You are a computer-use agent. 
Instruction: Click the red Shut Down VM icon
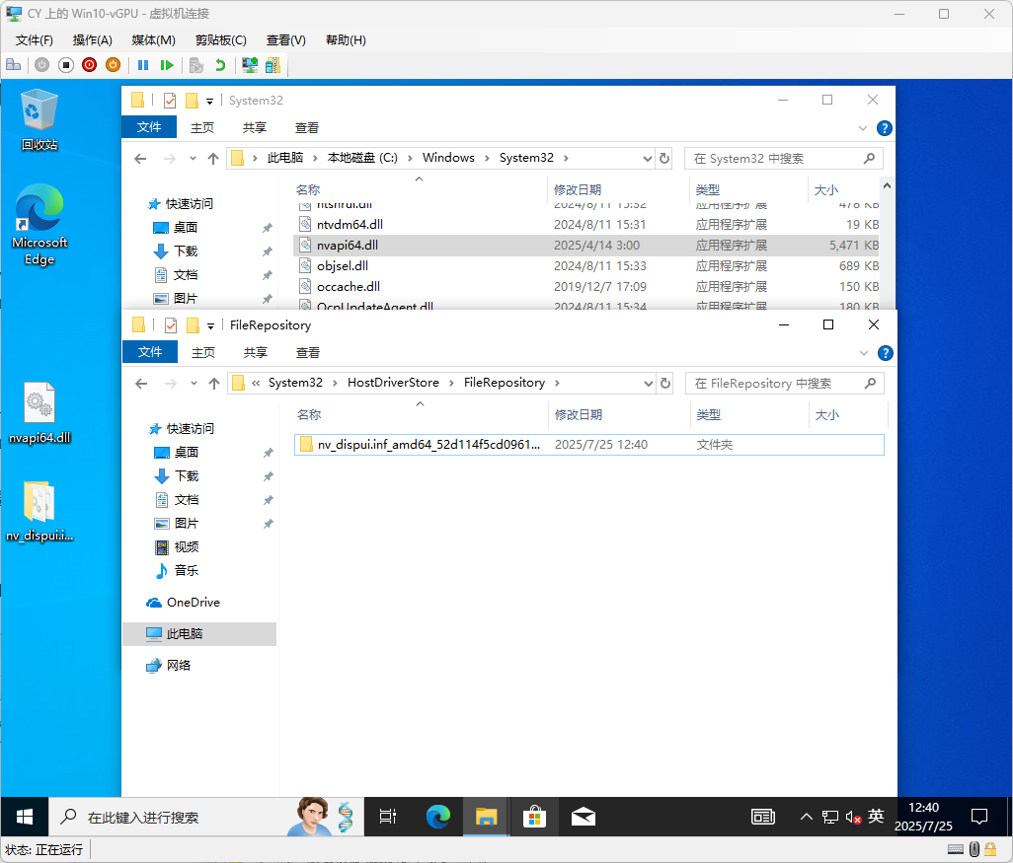click(90, 65)
